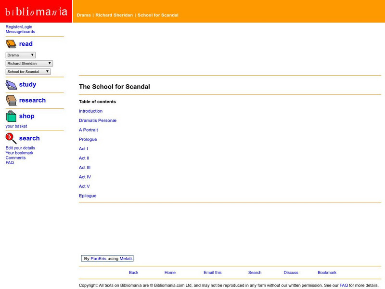385x289 pixels.
Task: Open the PanEris credit link
Action: (98, 259)
